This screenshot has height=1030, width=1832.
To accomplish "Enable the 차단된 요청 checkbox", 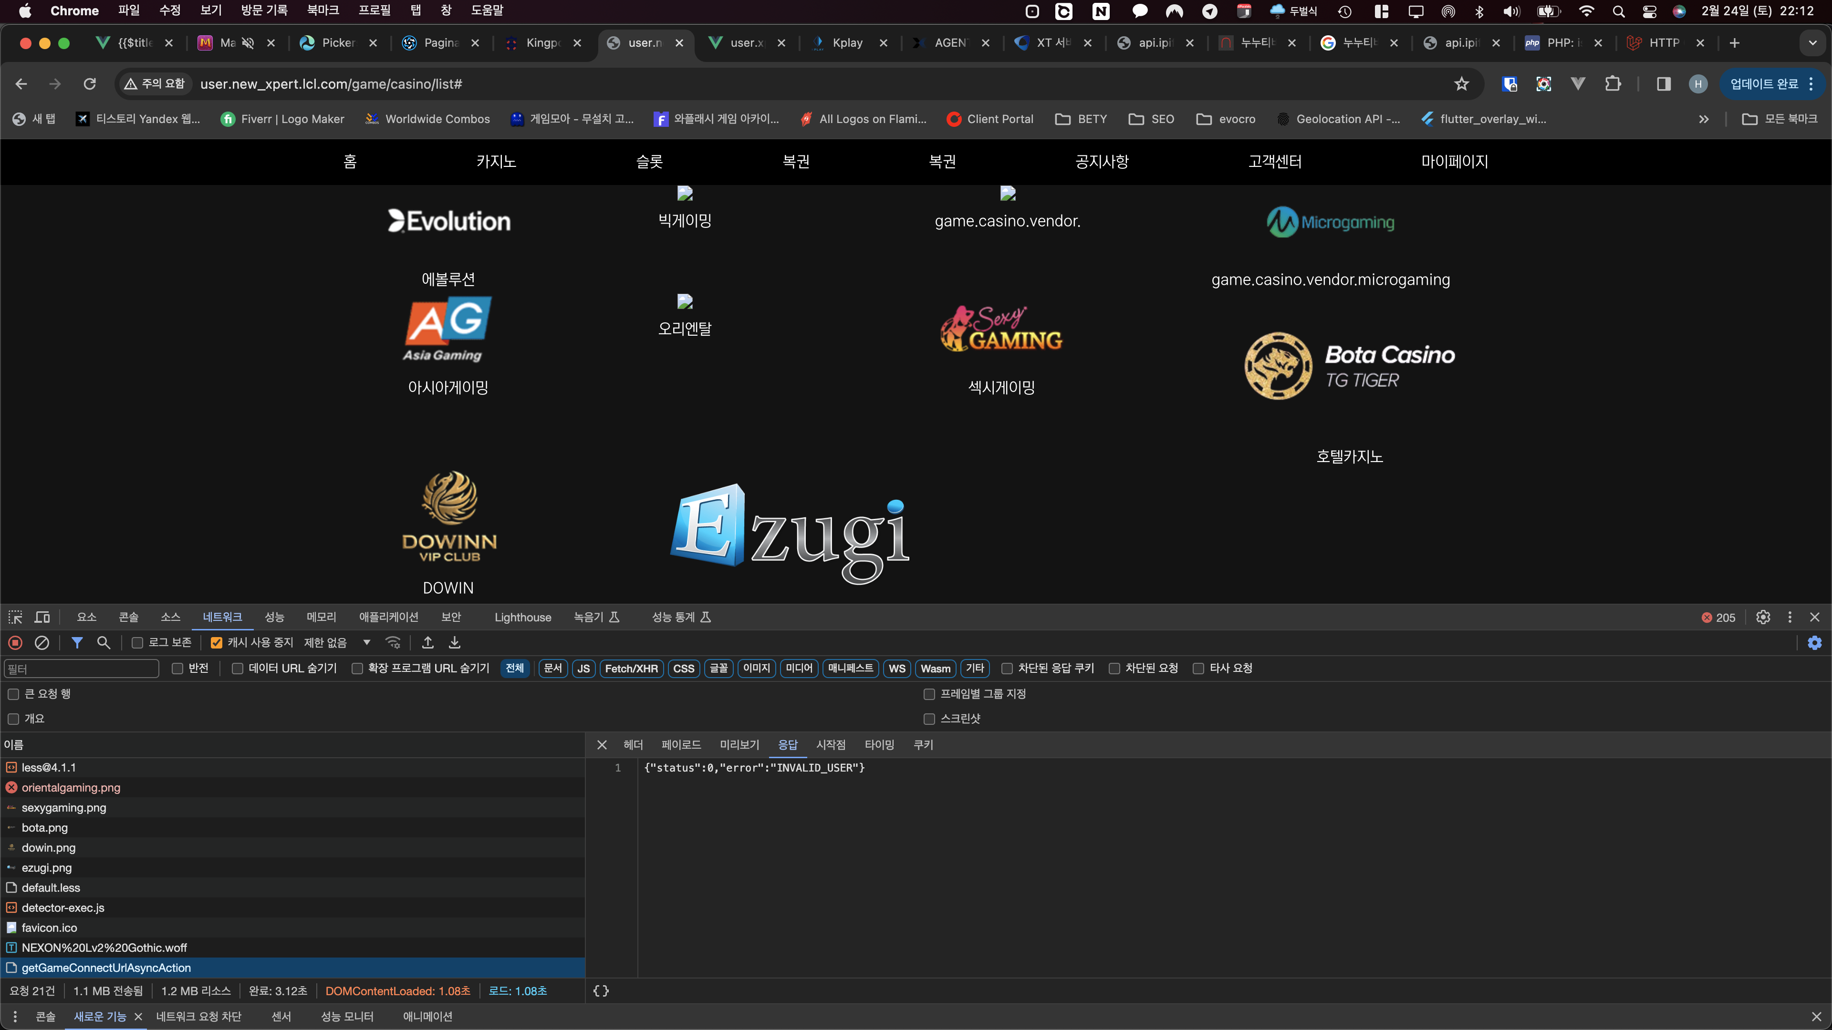I will (x=1114, y=668).
